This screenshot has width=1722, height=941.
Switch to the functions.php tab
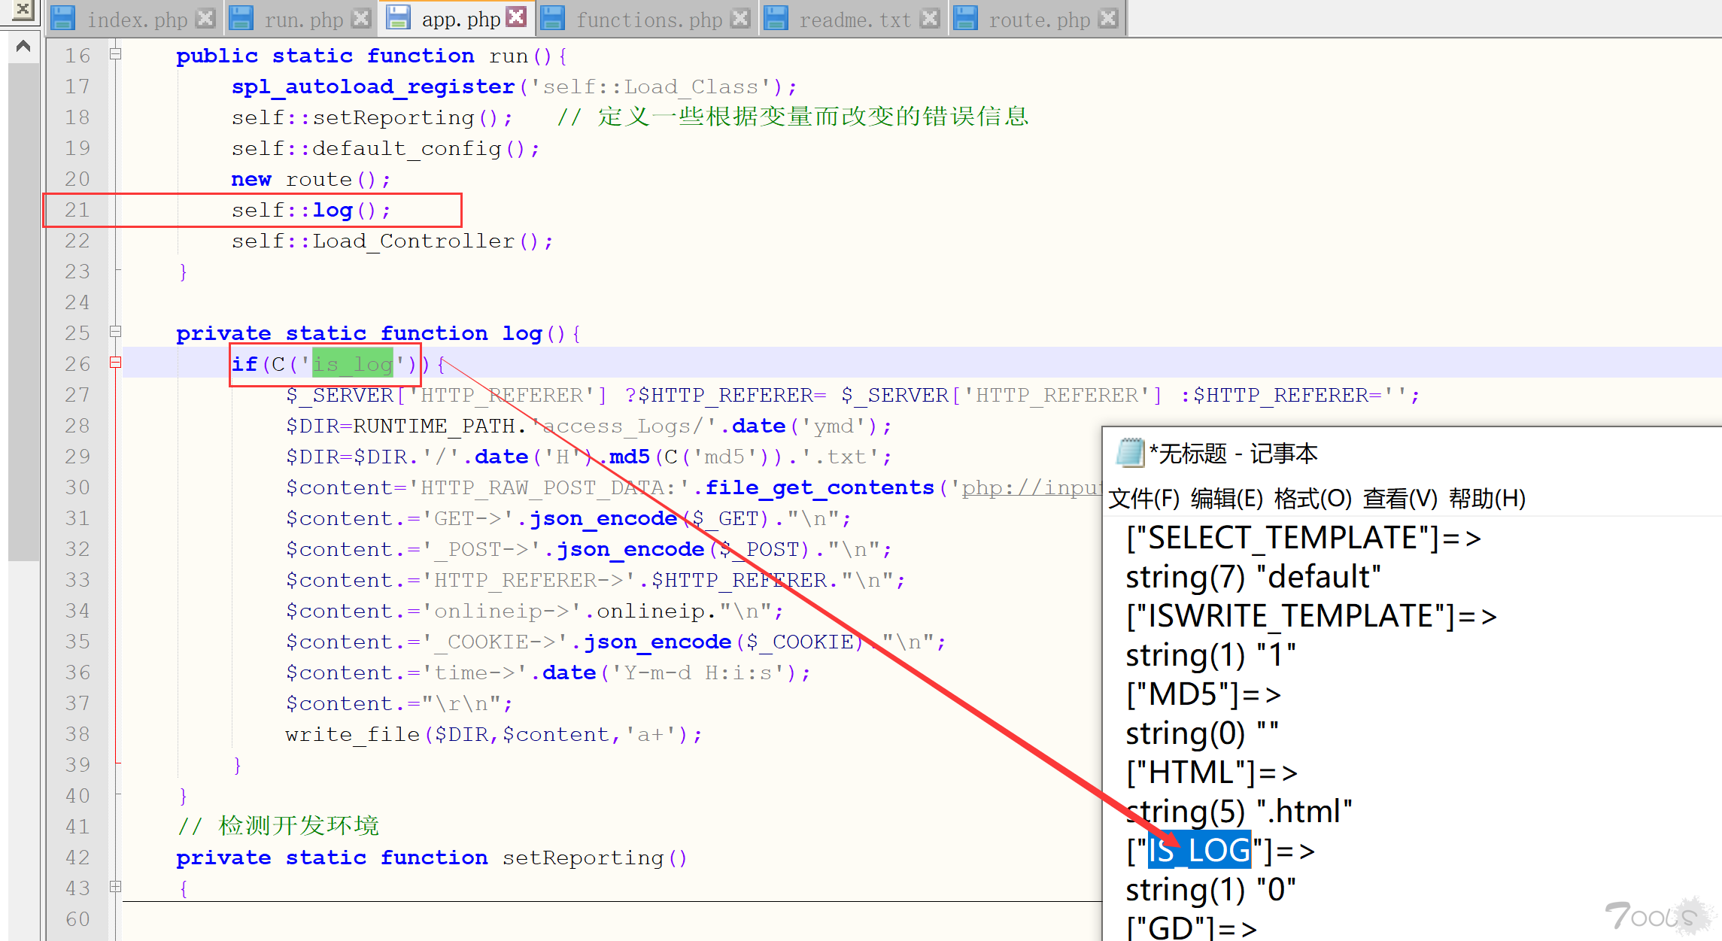(x=648, y=20)
